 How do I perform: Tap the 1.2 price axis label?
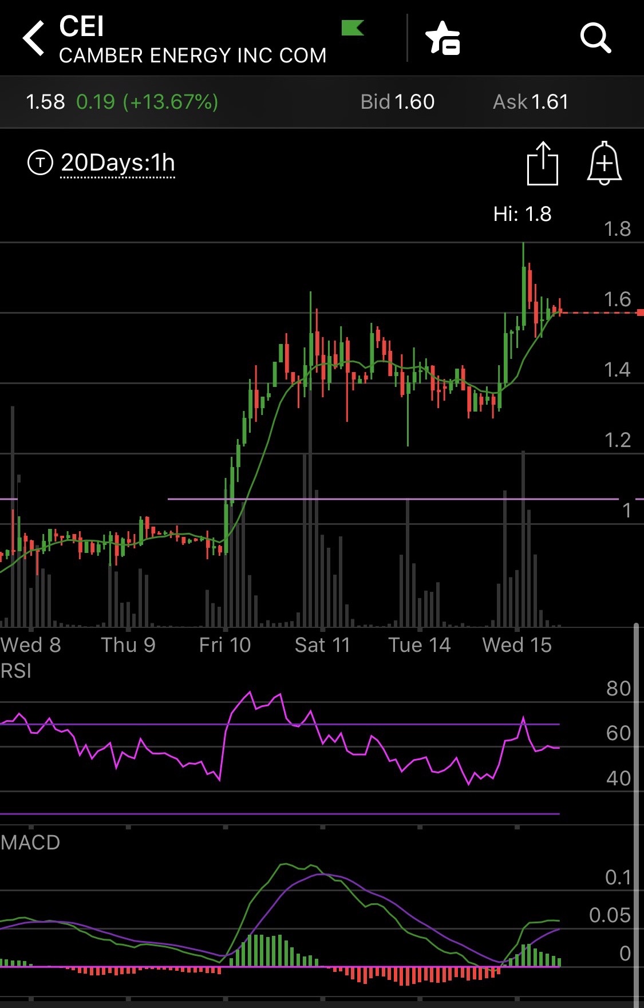coord(618,440)
